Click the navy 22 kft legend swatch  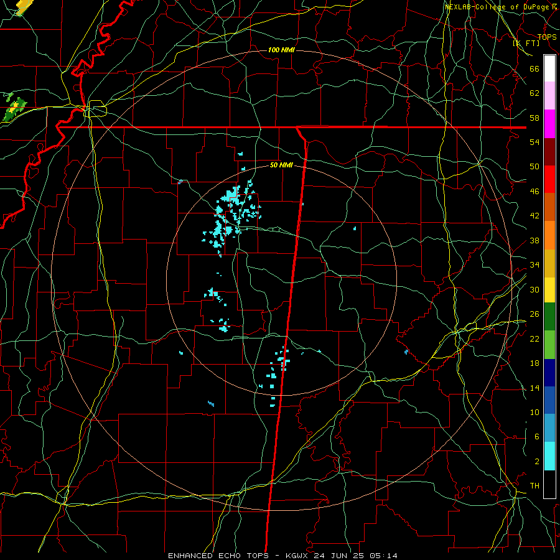coord(549,373)
